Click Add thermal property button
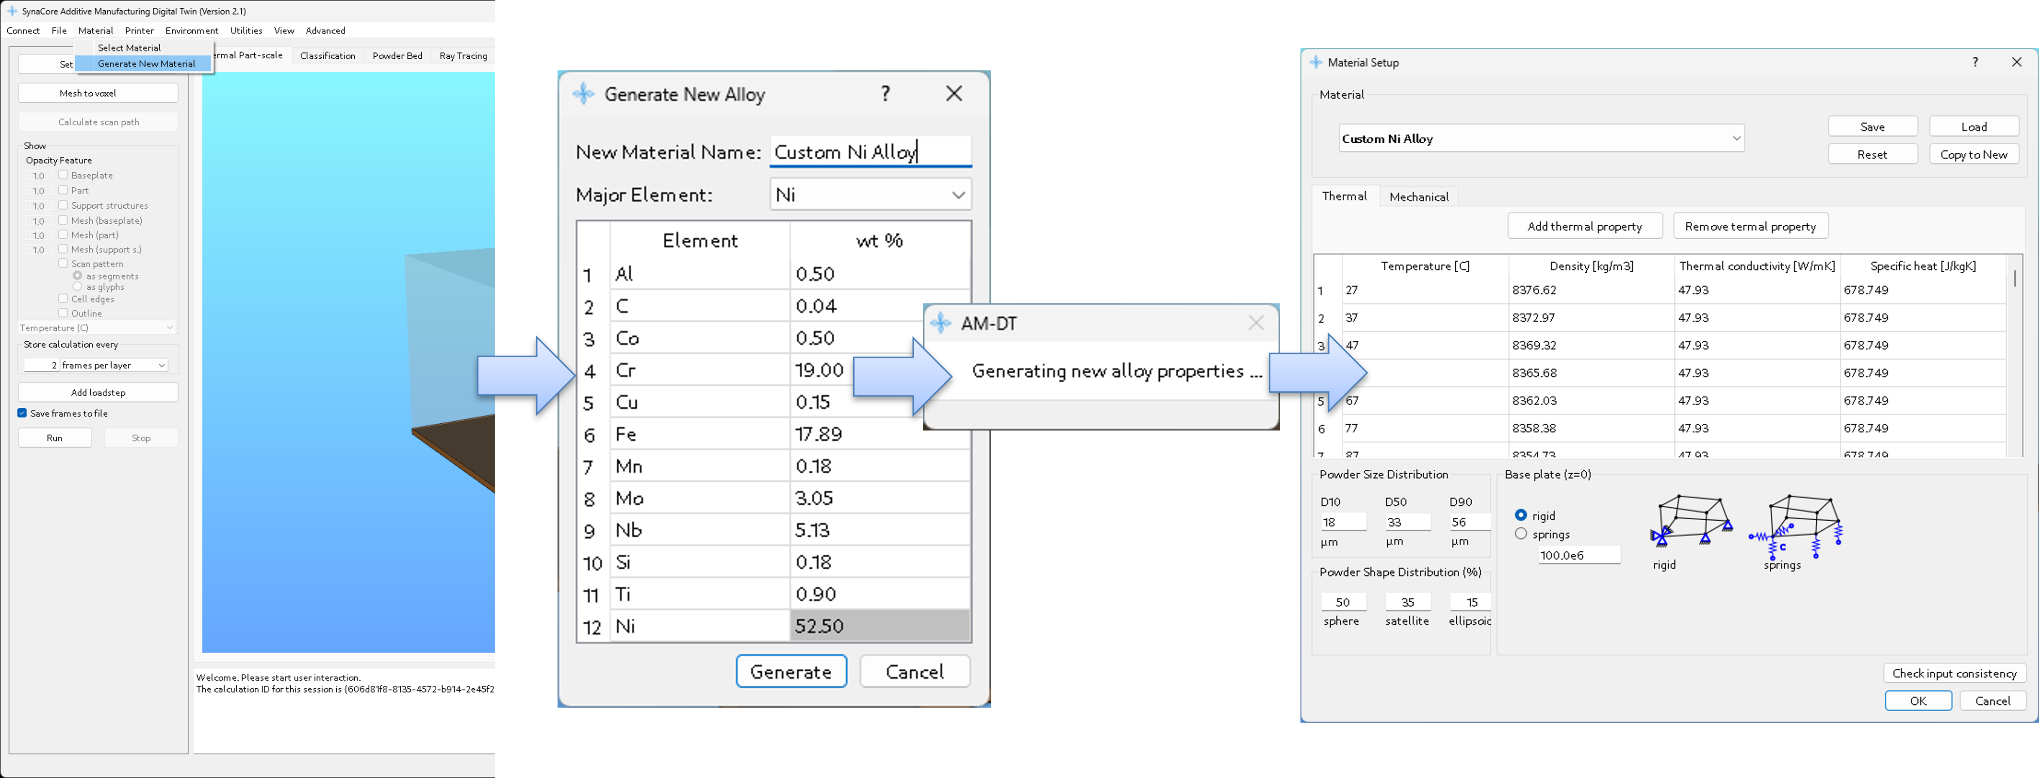2039x778 pixels. 1585,226
